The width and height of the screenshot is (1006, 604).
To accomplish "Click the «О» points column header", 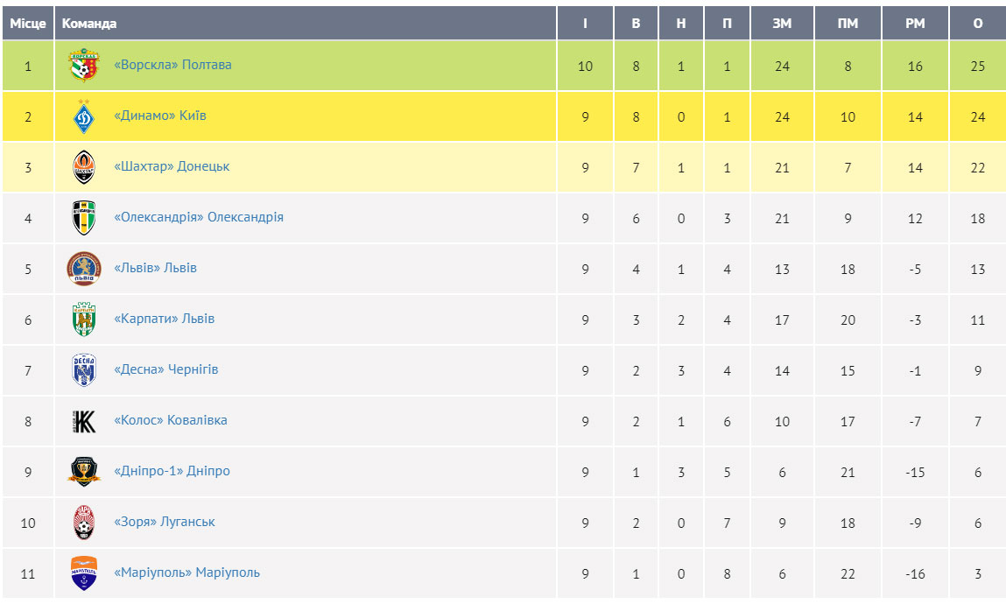I will click(x=978, y=24).
